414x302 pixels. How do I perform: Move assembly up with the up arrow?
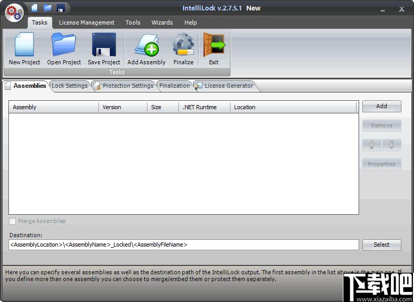[x=372, y=145]
